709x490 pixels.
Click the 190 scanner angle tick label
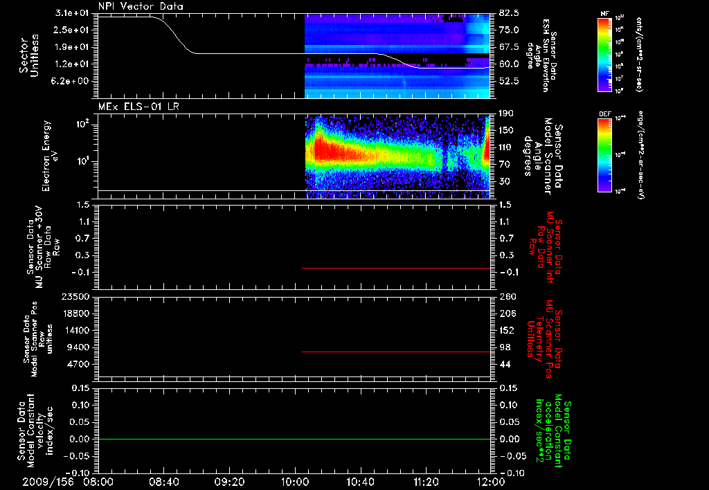tap(507, 114)
